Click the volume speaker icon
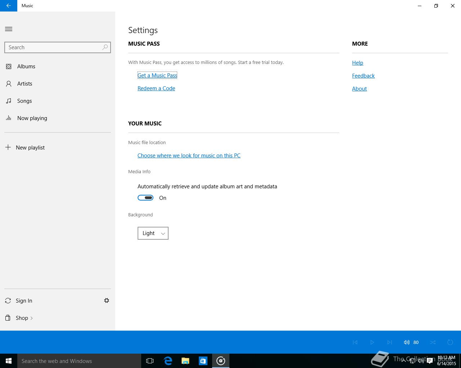Screen dimensions: 461x368 coord(407,342)
